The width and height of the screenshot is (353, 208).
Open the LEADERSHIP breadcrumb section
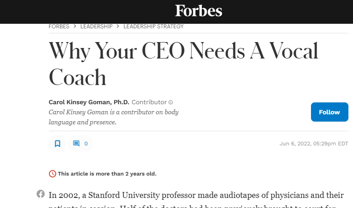tap(96, 27)
